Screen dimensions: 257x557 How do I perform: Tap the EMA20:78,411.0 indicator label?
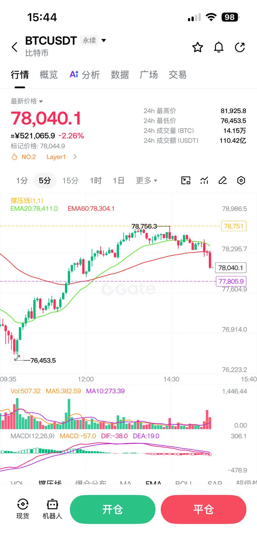(34, 209)
